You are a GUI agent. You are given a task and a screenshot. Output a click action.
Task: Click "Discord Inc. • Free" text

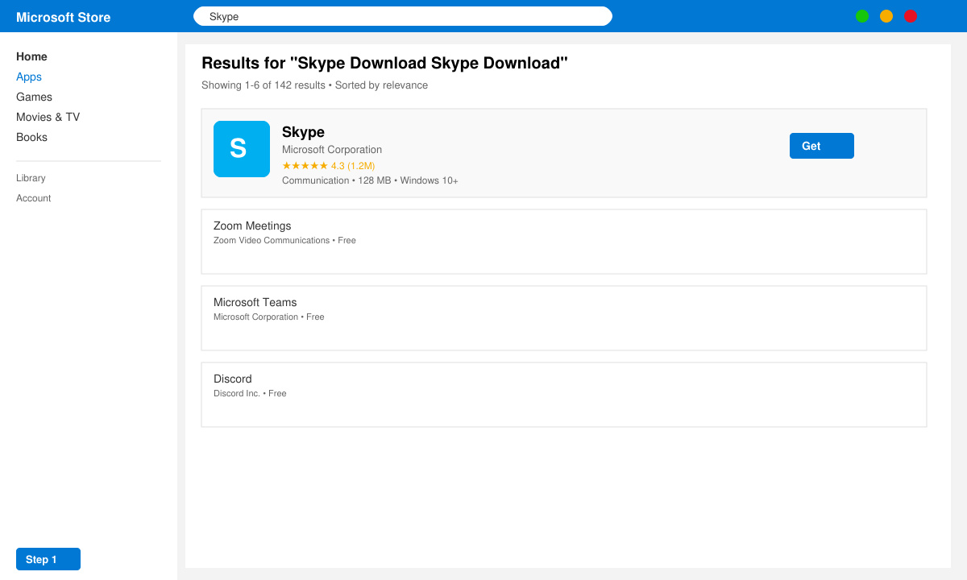pyautogui.click(x=250, y=393)
